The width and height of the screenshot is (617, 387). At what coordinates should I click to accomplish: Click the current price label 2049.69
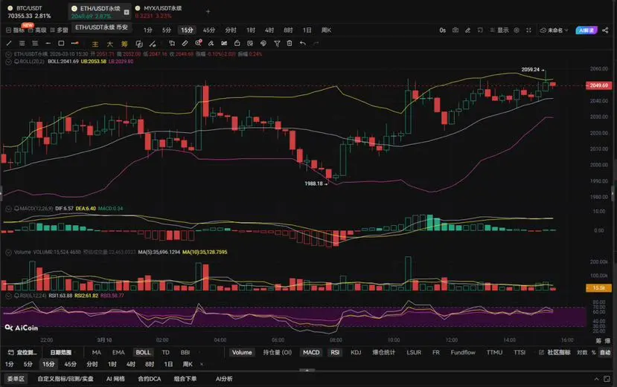[x=598, y=85]
